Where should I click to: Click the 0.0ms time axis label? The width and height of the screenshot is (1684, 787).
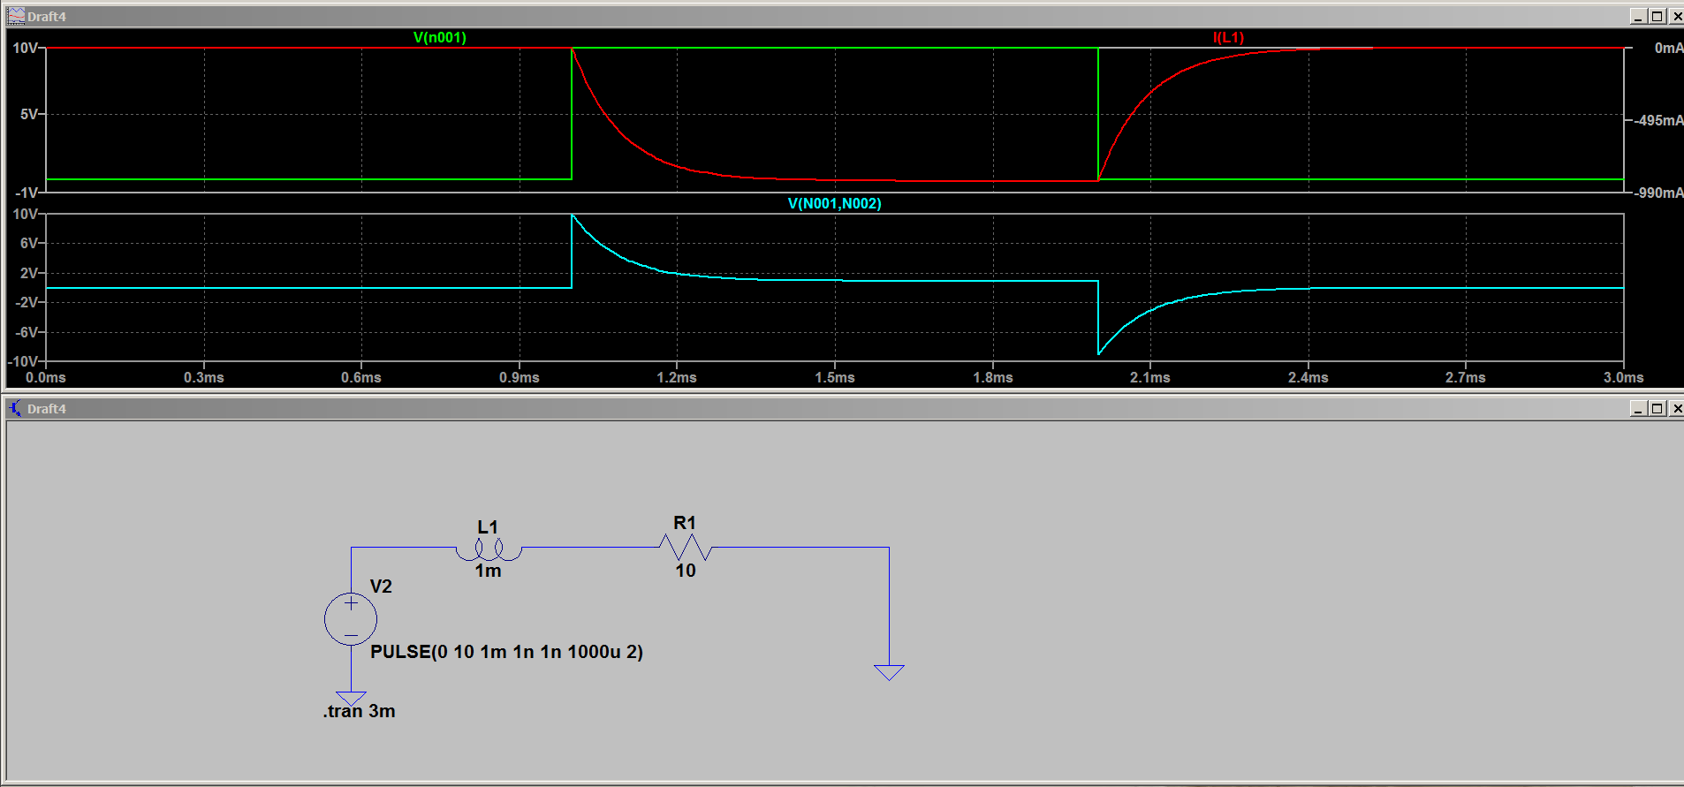(x=46, y=377)
